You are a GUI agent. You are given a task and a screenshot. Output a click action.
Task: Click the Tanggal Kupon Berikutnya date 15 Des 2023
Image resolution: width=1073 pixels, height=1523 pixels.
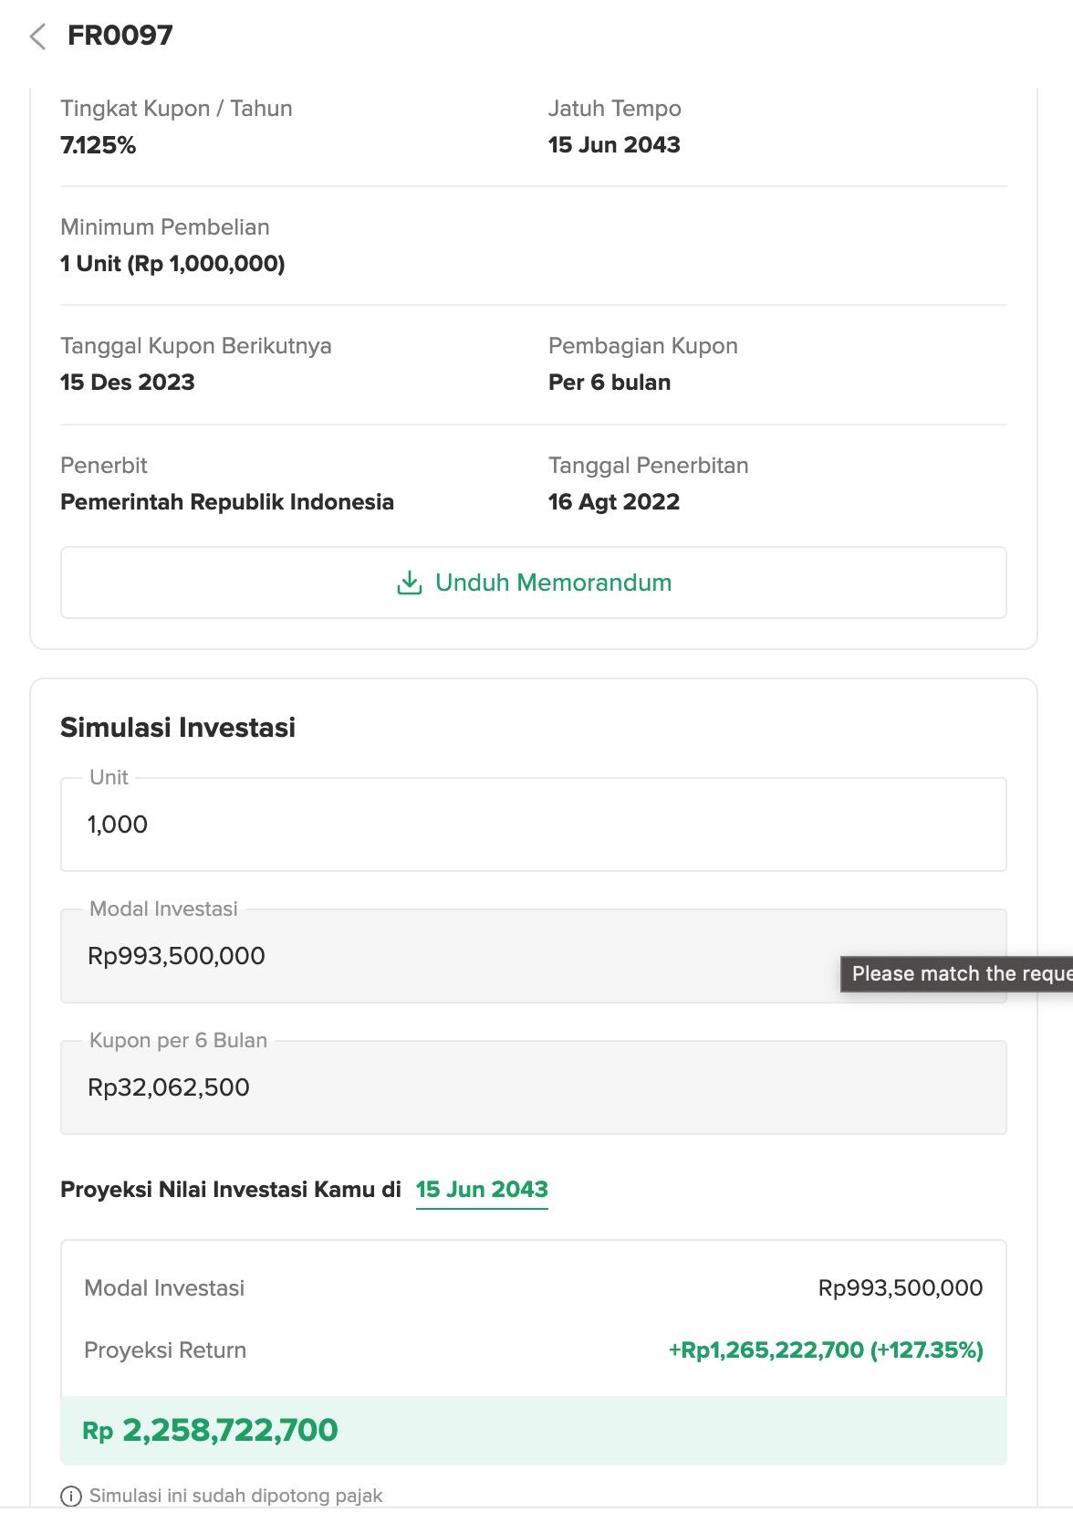[x=128, y=383]
